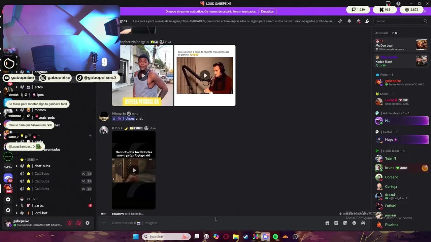Open the Discord inbox icon in title bar

[388, 4]
